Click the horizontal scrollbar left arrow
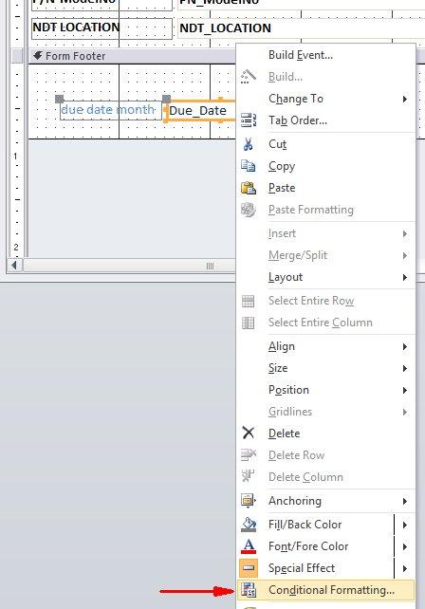This screenshot has width=425, height=609. coord(14,266)
